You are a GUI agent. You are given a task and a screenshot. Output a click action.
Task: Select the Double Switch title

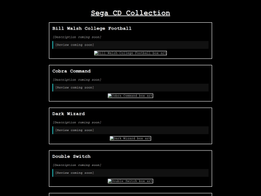point(72,156)
